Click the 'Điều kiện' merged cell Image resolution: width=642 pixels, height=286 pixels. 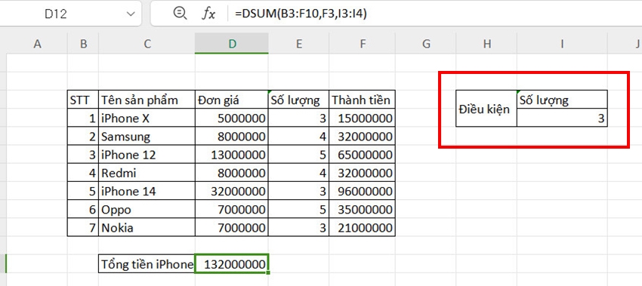coord(486,109)
